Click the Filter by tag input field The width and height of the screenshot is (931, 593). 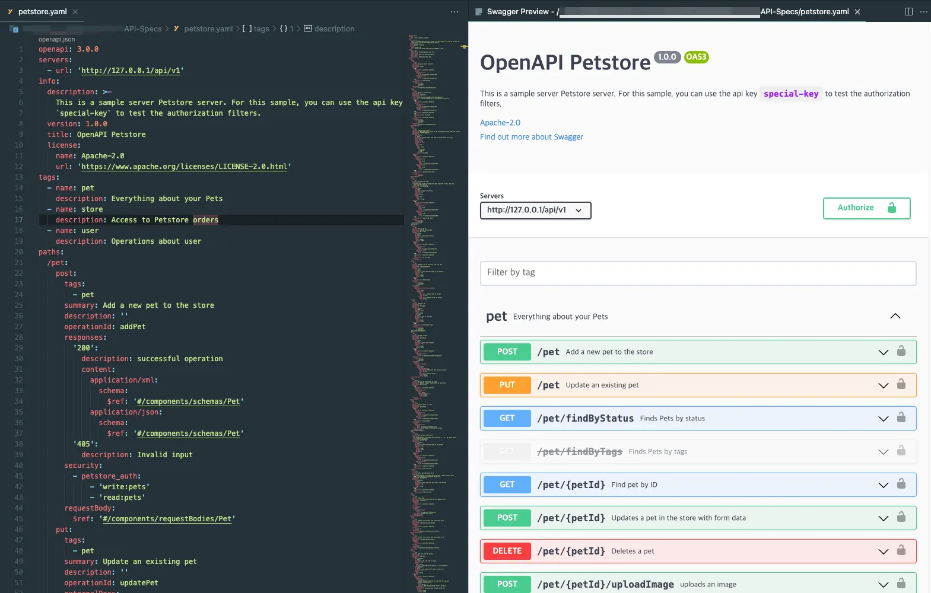698,273
